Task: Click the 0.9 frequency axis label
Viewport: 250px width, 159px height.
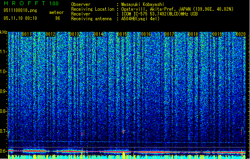Action: (x=3, y=91)
